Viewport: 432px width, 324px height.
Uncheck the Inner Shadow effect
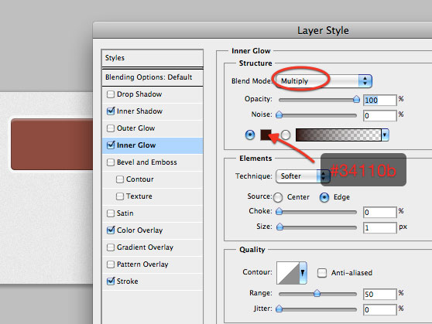point(111,111)
